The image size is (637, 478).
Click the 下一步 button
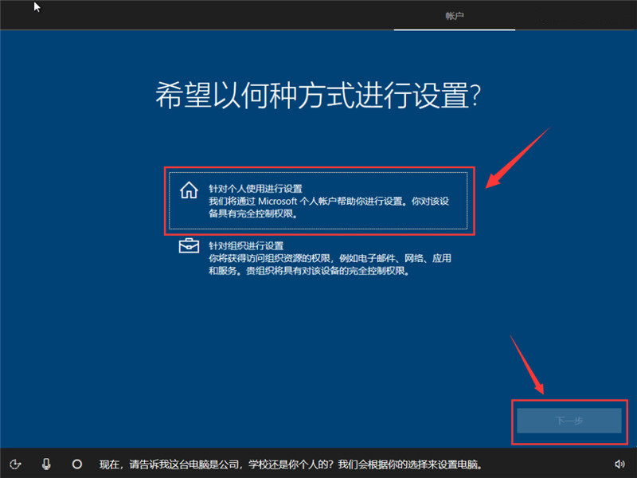pos(569,420)
